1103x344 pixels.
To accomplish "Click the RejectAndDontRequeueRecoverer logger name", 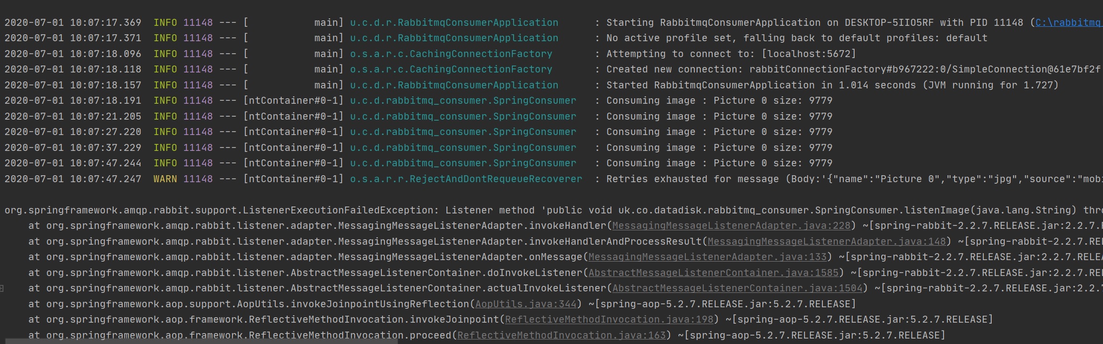I will [465, 179].
